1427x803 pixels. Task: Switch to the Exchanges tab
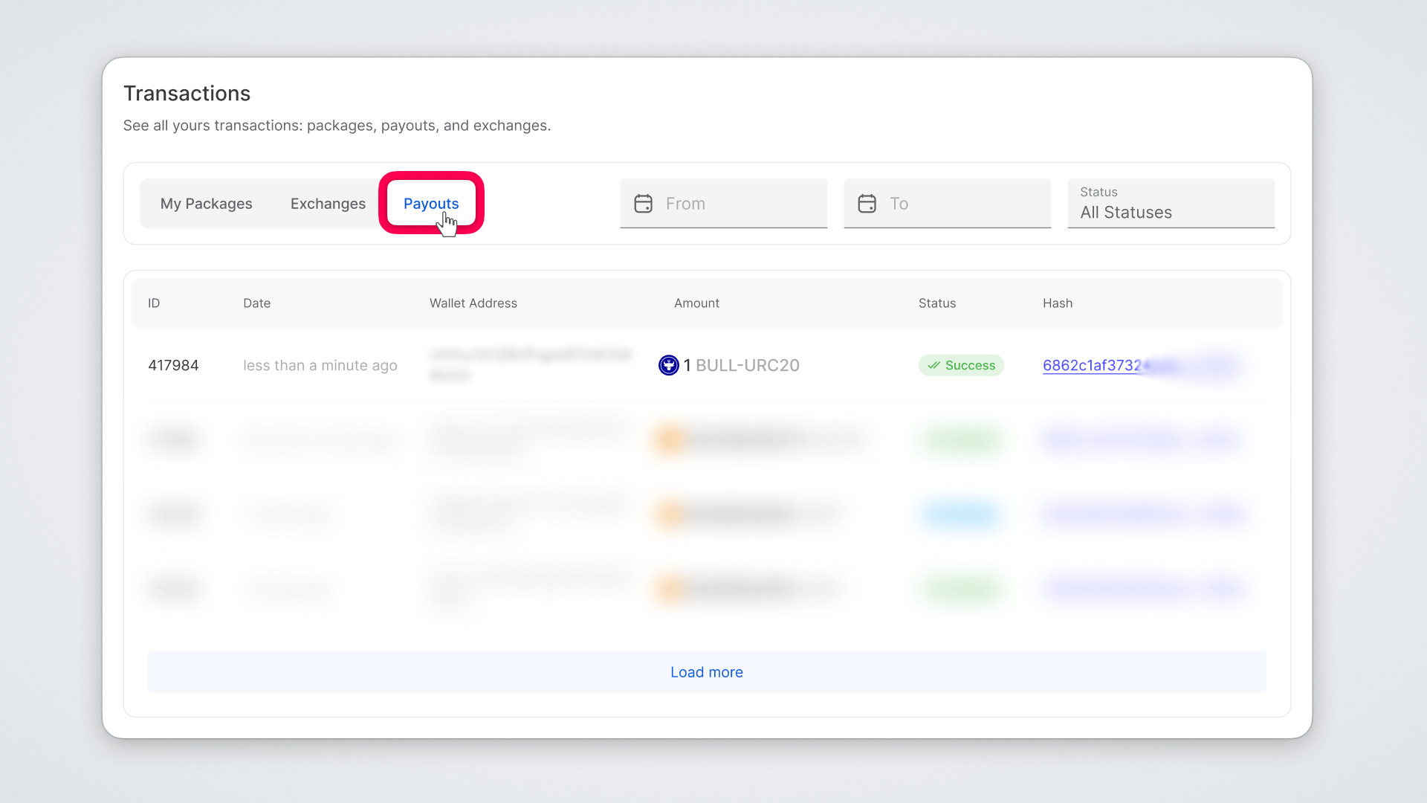[x=328, y=204]
